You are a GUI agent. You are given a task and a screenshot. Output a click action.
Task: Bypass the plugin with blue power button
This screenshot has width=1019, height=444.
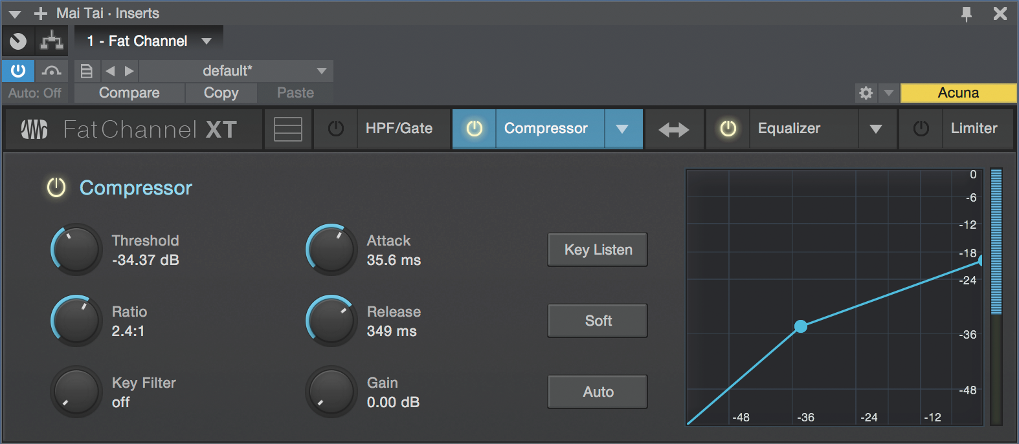click(18, 70)
